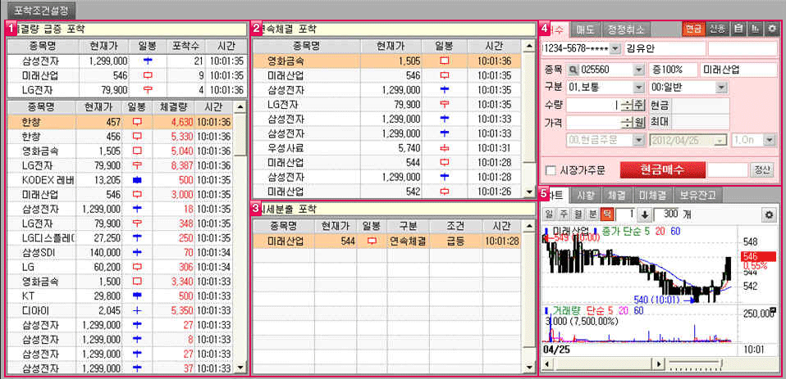Click the 수량 quantity spinner arrows
Image resolution: width=786 pixels, height=379 pixels.
[x=626, y=106]
